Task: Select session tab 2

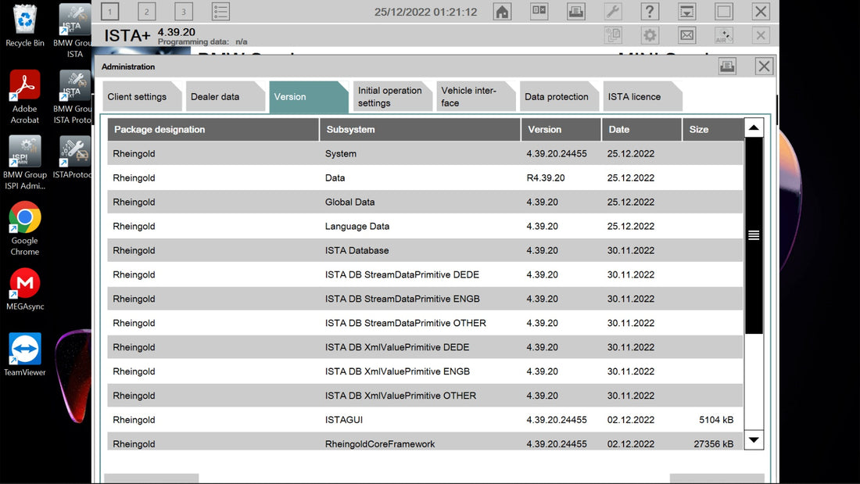Action: [x=146, y=11]
